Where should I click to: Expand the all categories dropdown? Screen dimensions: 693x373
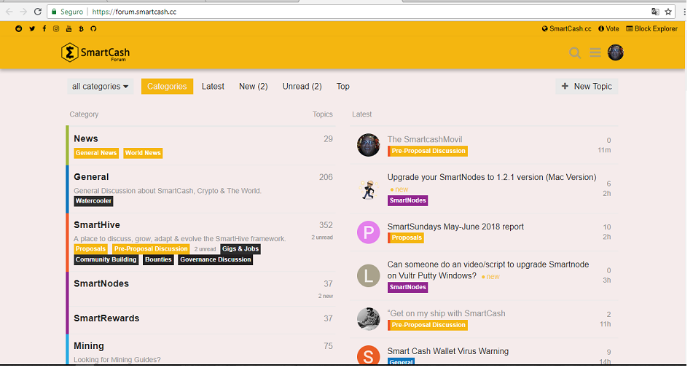coord(101,86)
